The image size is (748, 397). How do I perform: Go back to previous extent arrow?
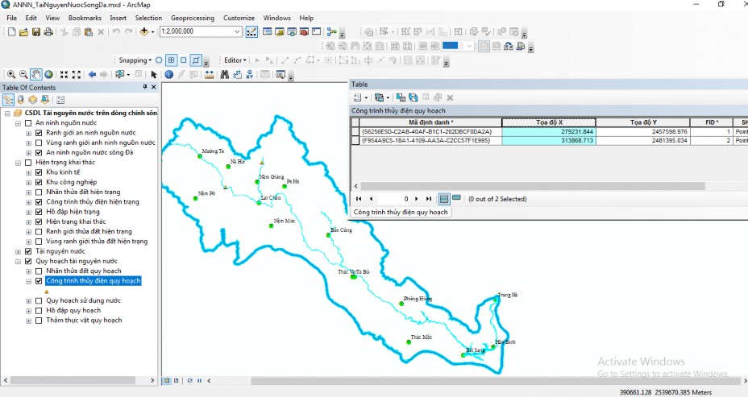click(92, 74)
